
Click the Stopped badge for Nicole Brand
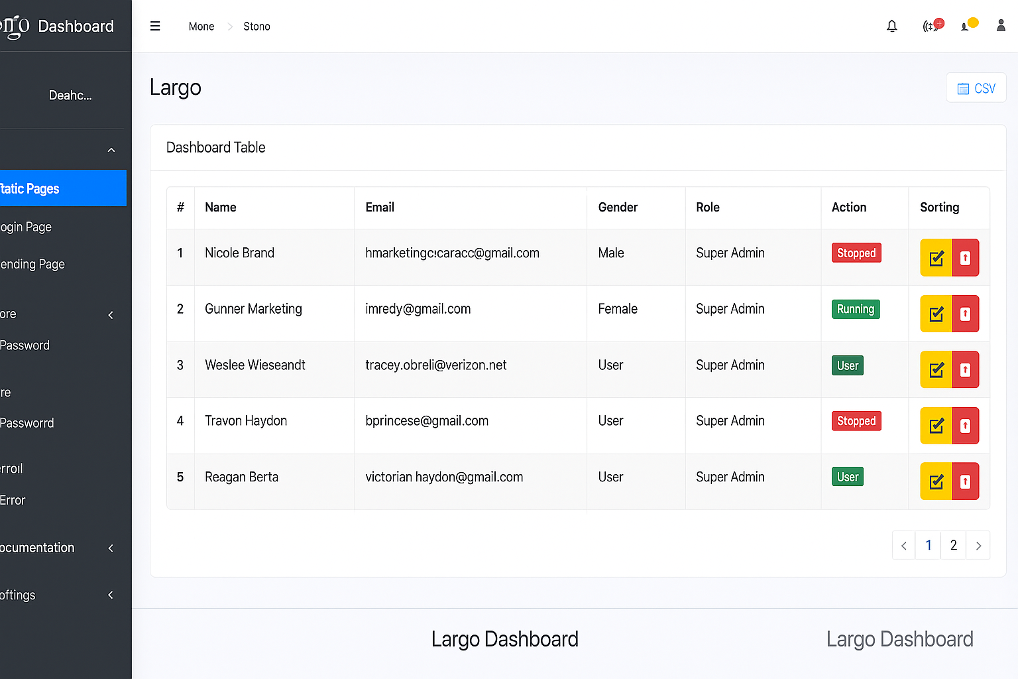(856, 253)
